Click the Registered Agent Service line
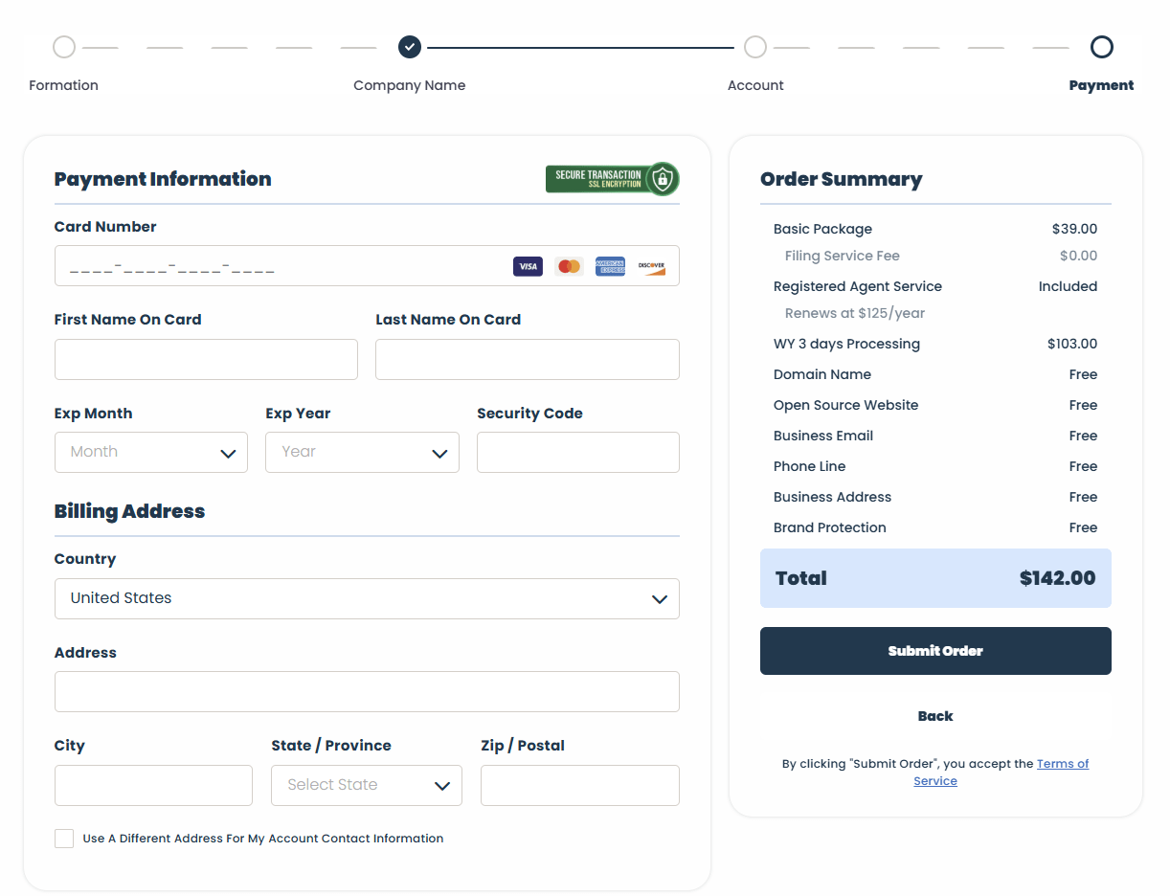This screenshot has height=896, width=1170. [935, 286]
